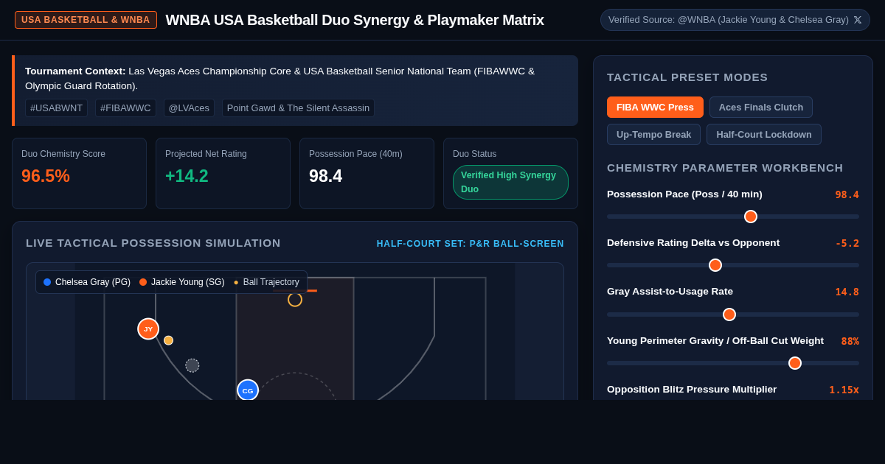Click the Chelsea Gray (PG) legend label
The height and width of the screenshot is (464, 885).
pos(93,282)
